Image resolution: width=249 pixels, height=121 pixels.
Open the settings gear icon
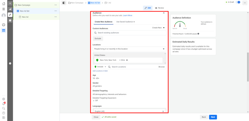[3, 99]
